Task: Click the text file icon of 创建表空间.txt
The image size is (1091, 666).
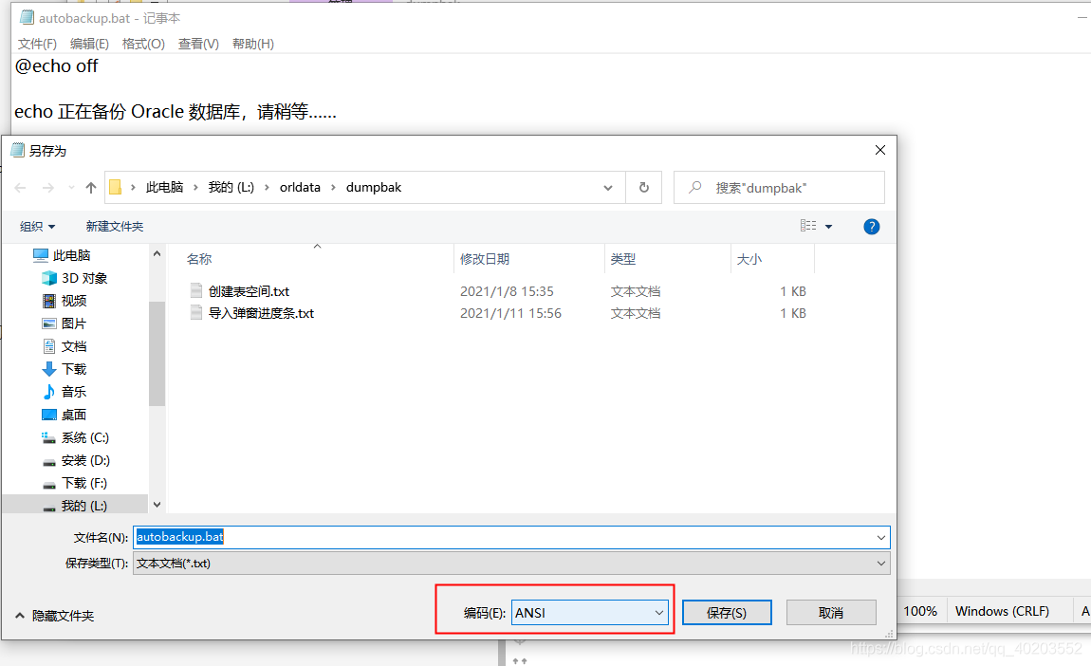Action: [x=196, y=290]
